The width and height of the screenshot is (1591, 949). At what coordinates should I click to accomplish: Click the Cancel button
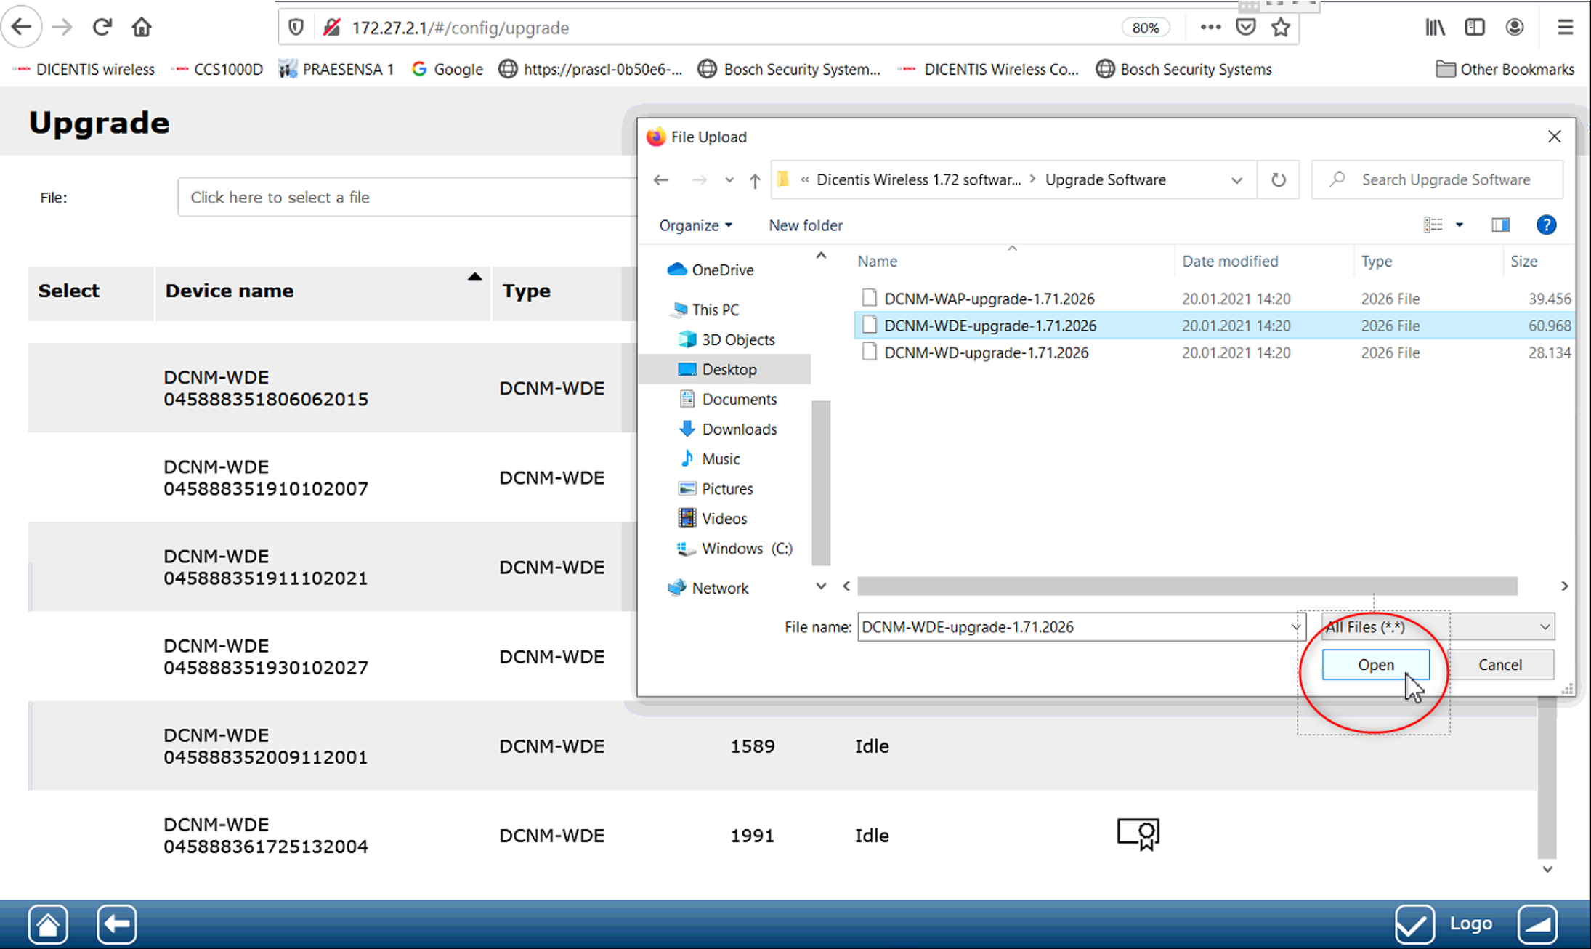[x=1499, y=665]
